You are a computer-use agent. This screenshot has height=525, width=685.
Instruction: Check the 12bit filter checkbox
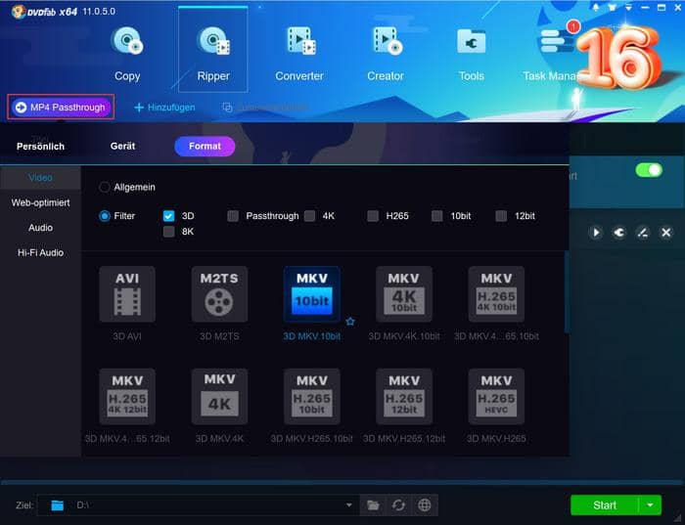click(501, 216)
